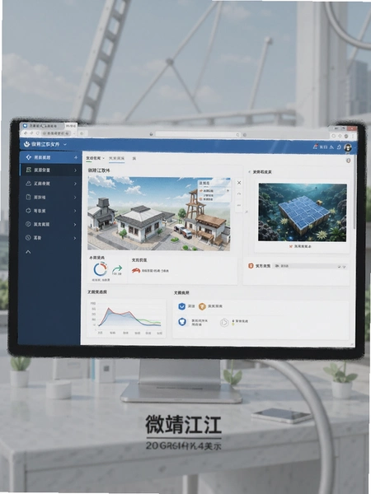Click the blue shield checkmark icon

[181, 306]
